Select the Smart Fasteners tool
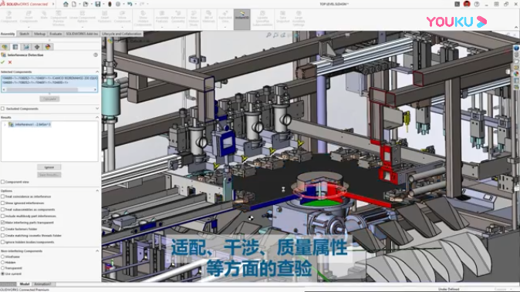 (x=104, y=17)
